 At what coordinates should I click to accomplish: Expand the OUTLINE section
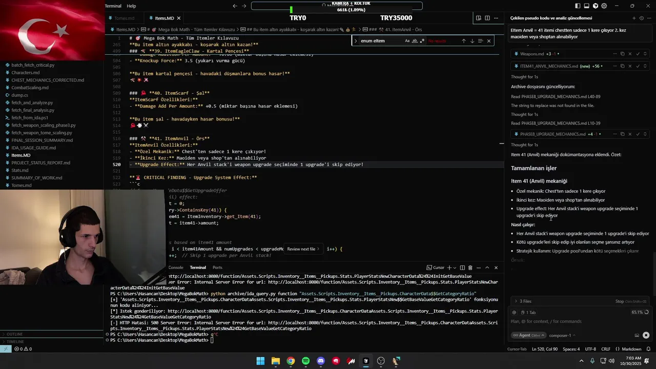click(x=14, y=334)
